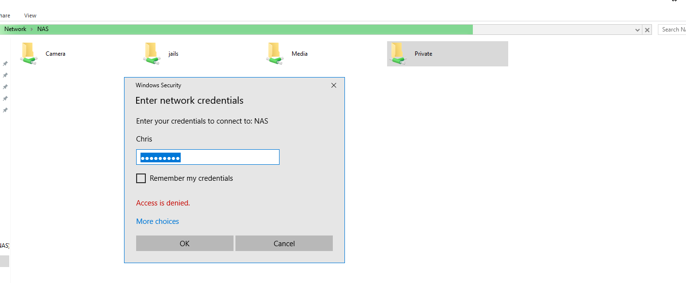Click the "Windows Security" dialog title
This screenshot has width=686, height=283.
pos(158,85)
